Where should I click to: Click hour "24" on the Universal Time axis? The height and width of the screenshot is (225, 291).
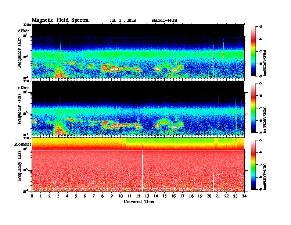(x=244, y=196)
